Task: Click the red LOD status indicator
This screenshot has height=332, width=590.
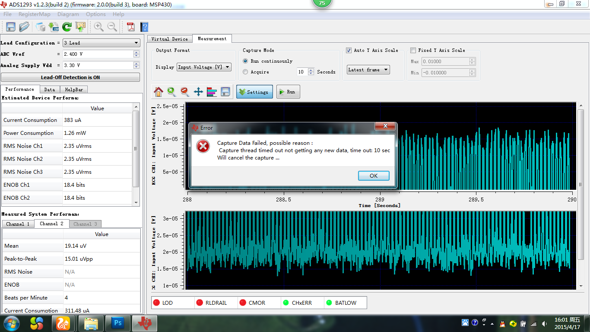Action: click(x=156, y=303)
